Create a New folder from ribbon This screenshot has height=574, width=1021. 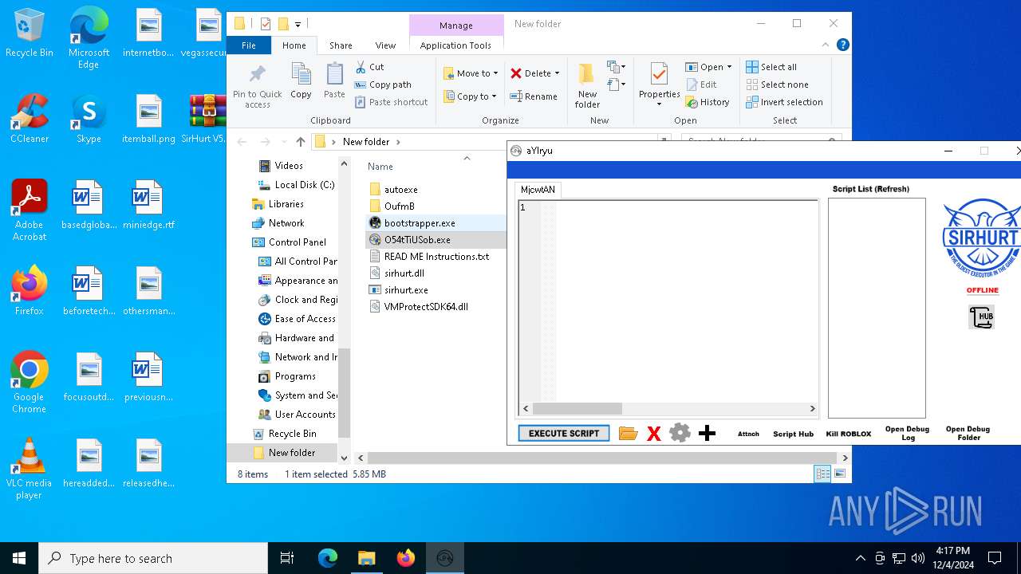pyautogui.click(x=587, y=86)
